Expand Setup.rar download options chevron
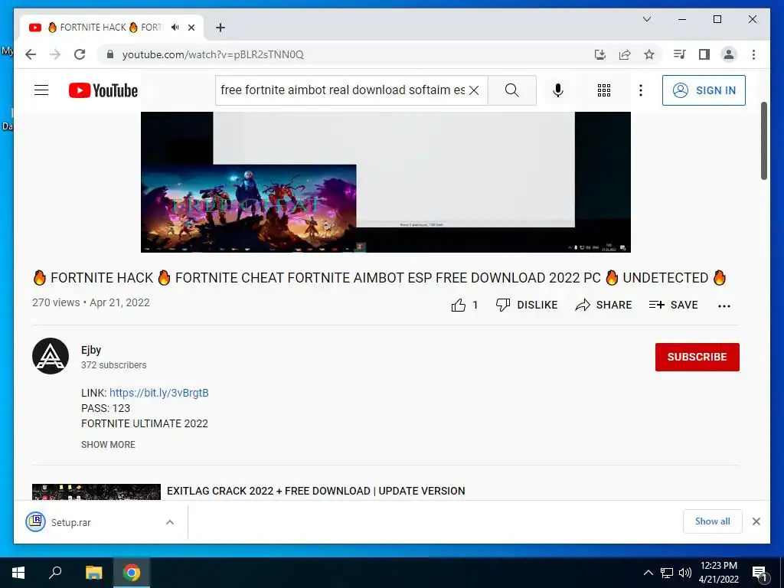 [x=170, y=522]
